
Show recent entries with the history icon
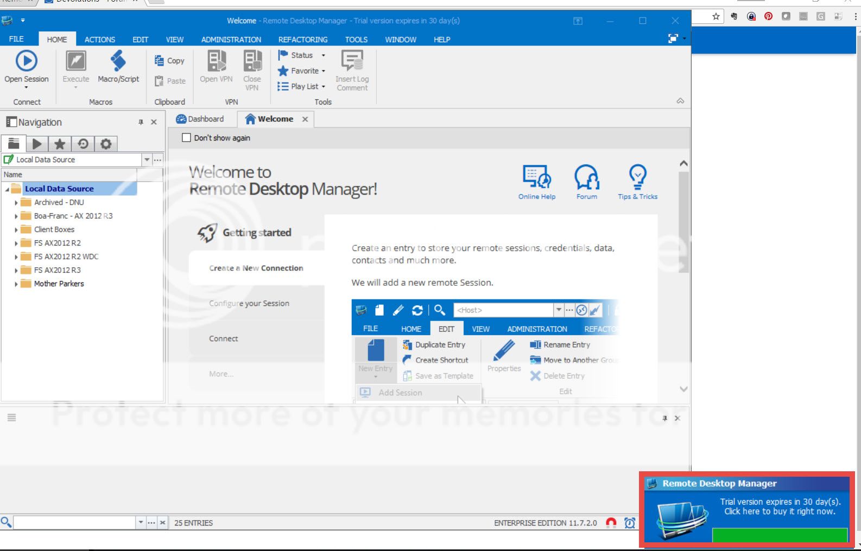tap(83, 144)
